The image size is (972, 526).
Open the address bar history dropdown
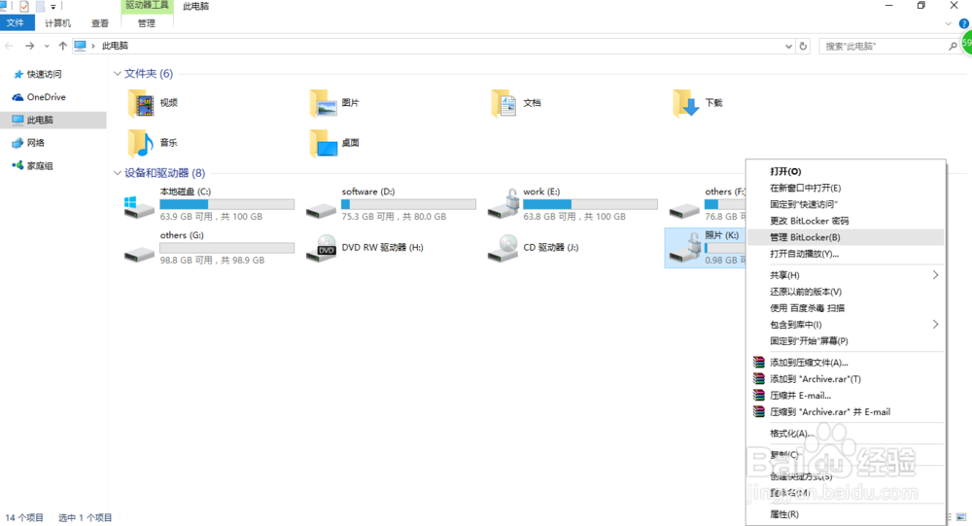click(788, 46)
